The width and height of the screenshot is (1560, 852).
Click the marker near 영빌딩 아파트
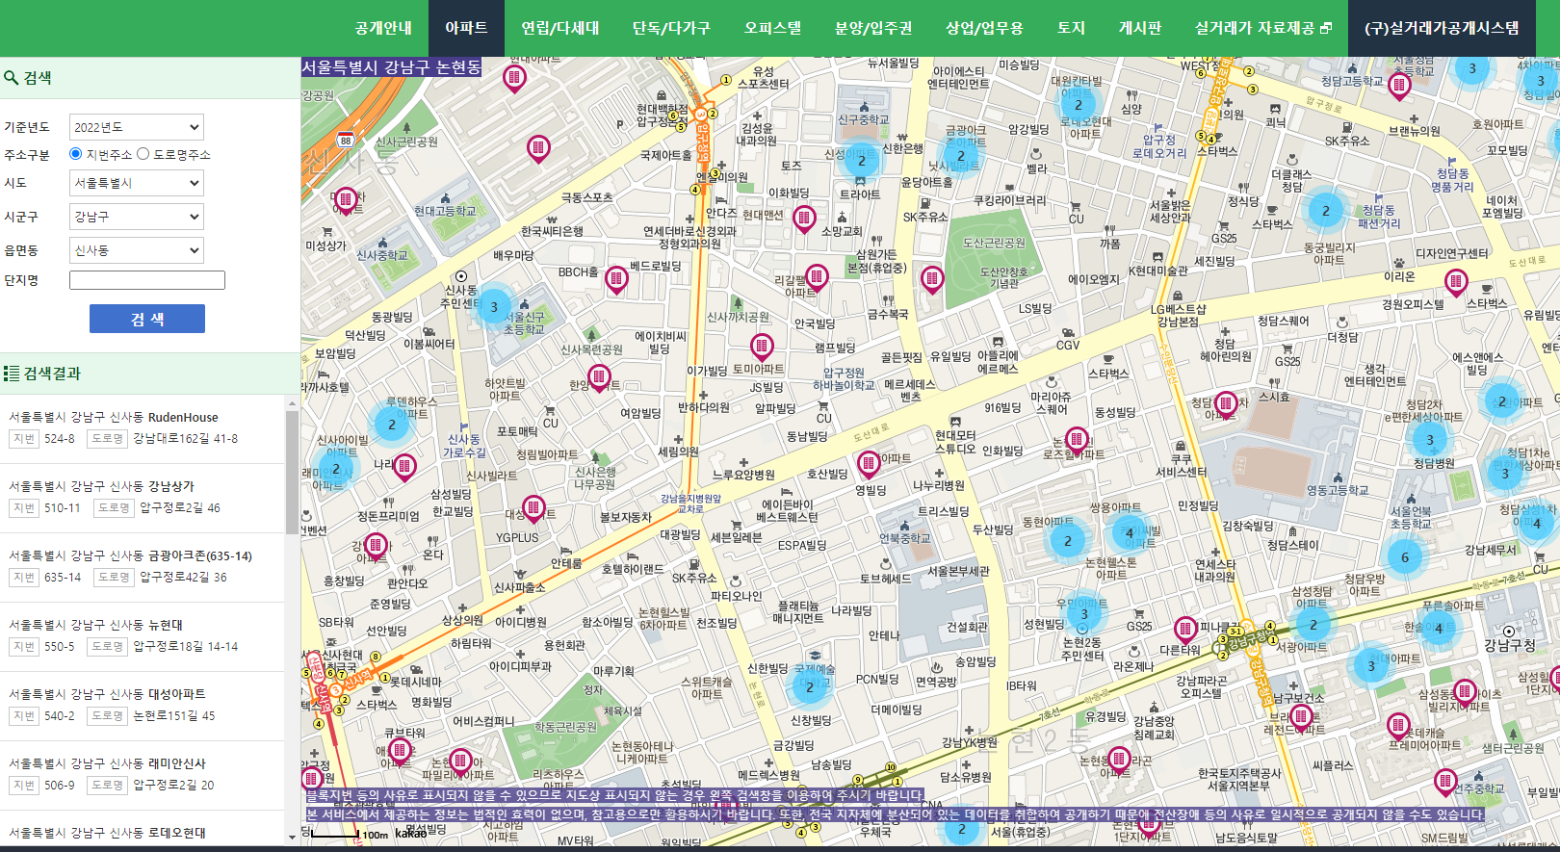[869, 466]
